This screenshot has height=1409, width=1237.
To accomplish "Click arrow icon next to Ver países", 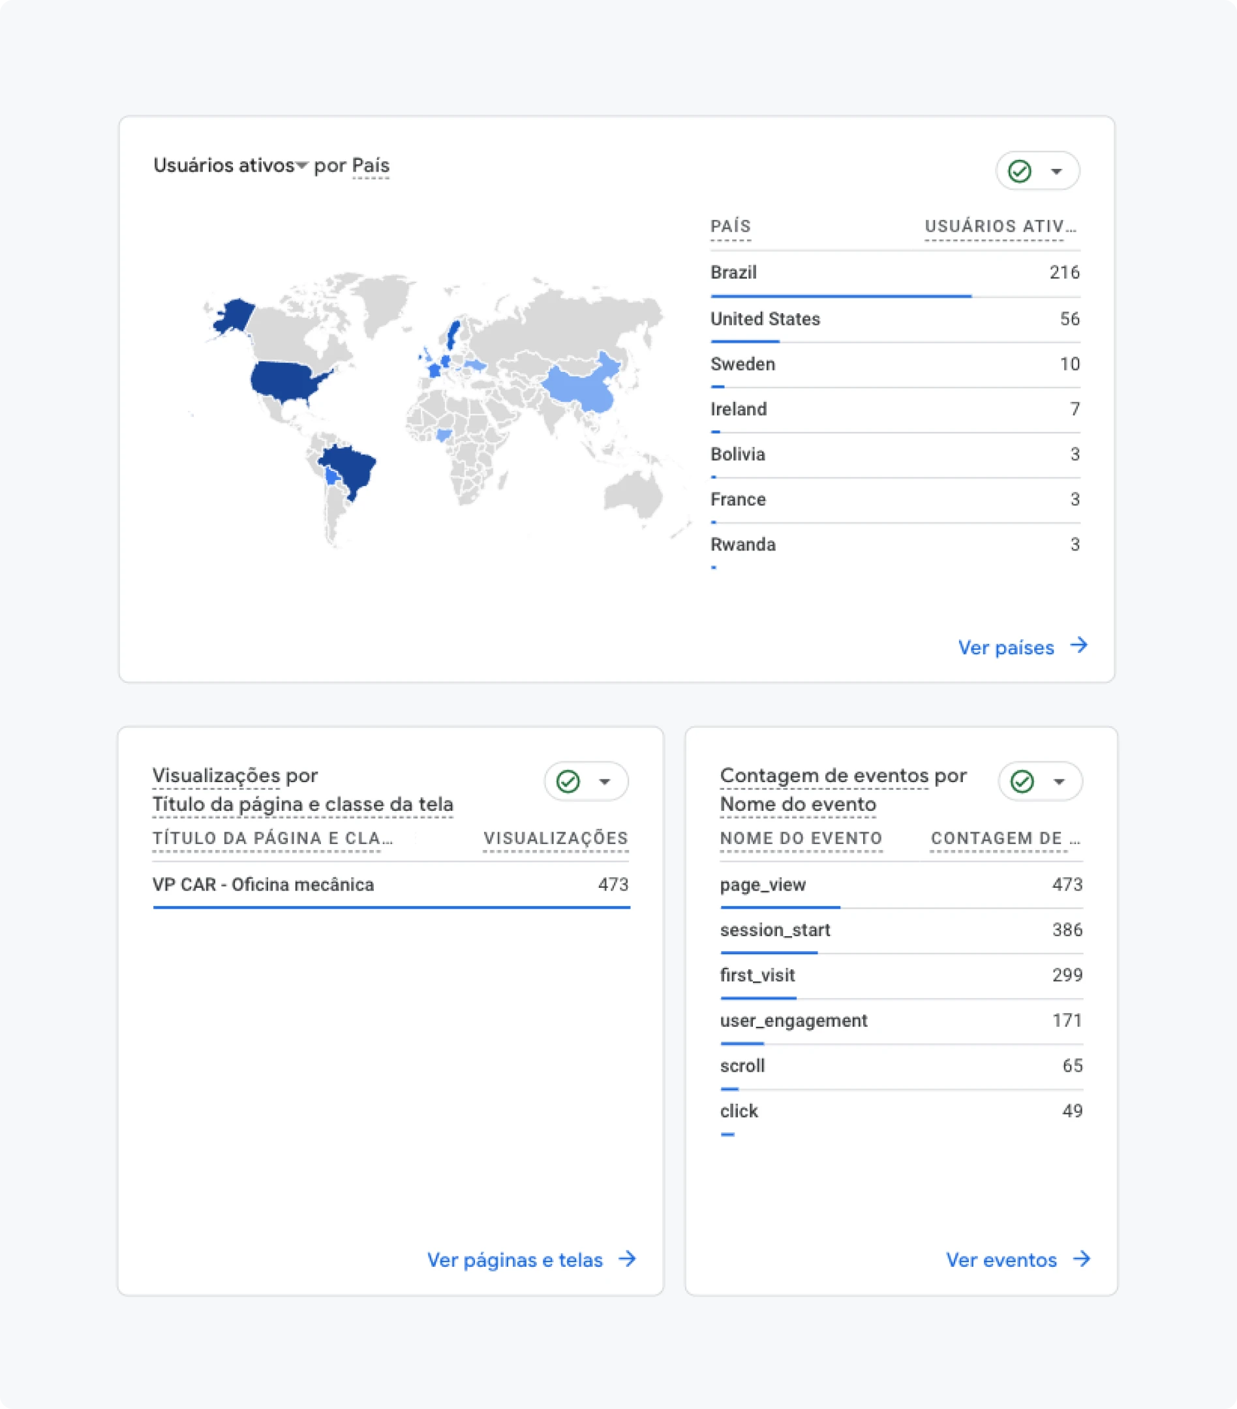I will pos(1079,646).
